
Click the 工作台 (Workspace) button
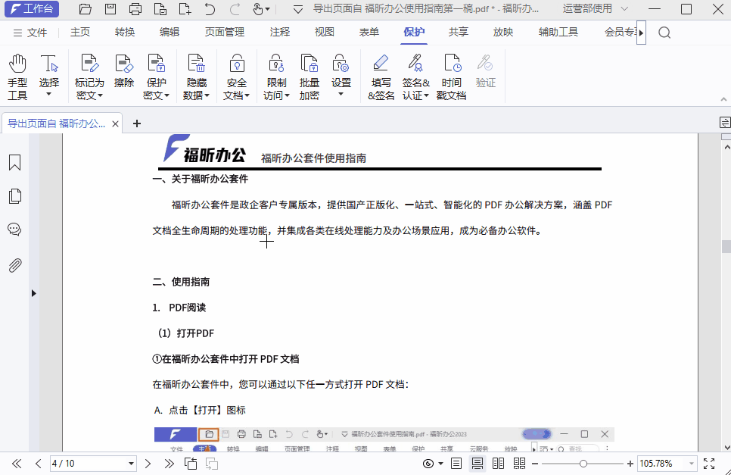[x=31, y=9]
